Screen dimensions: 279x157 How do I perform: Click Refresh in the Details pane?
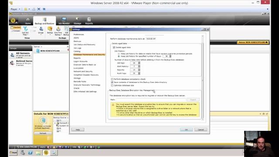(x=43, y=133)
